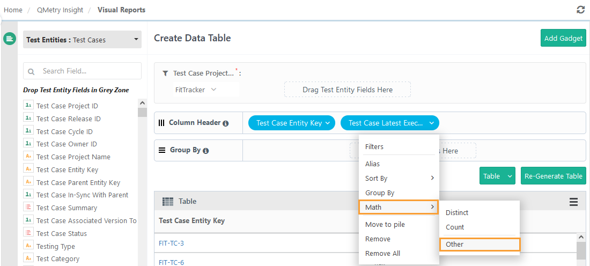Click the Column Header info icon
The image size is (590, 266).
click(226, 123)
